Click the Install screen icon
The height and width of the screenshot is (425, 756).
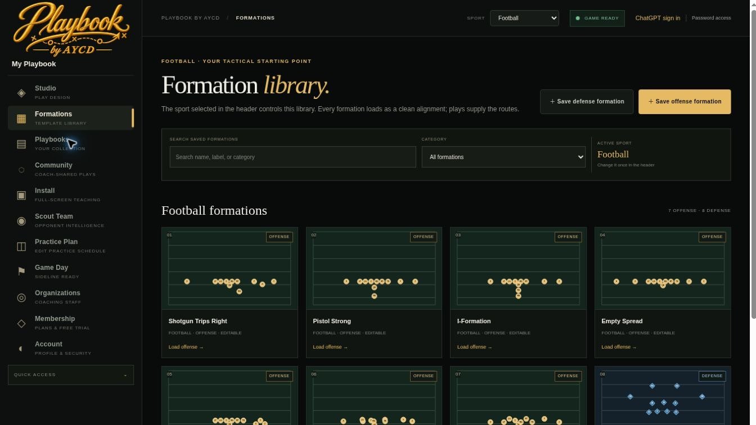[x=21, y=195]
